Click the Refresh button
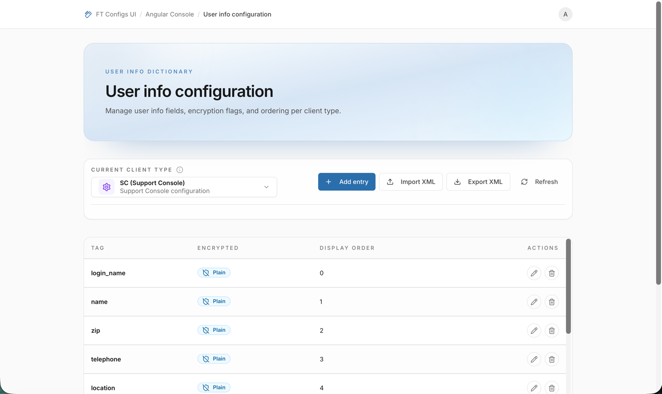Screen dimensions: 662x394 [x=539, y=182]
